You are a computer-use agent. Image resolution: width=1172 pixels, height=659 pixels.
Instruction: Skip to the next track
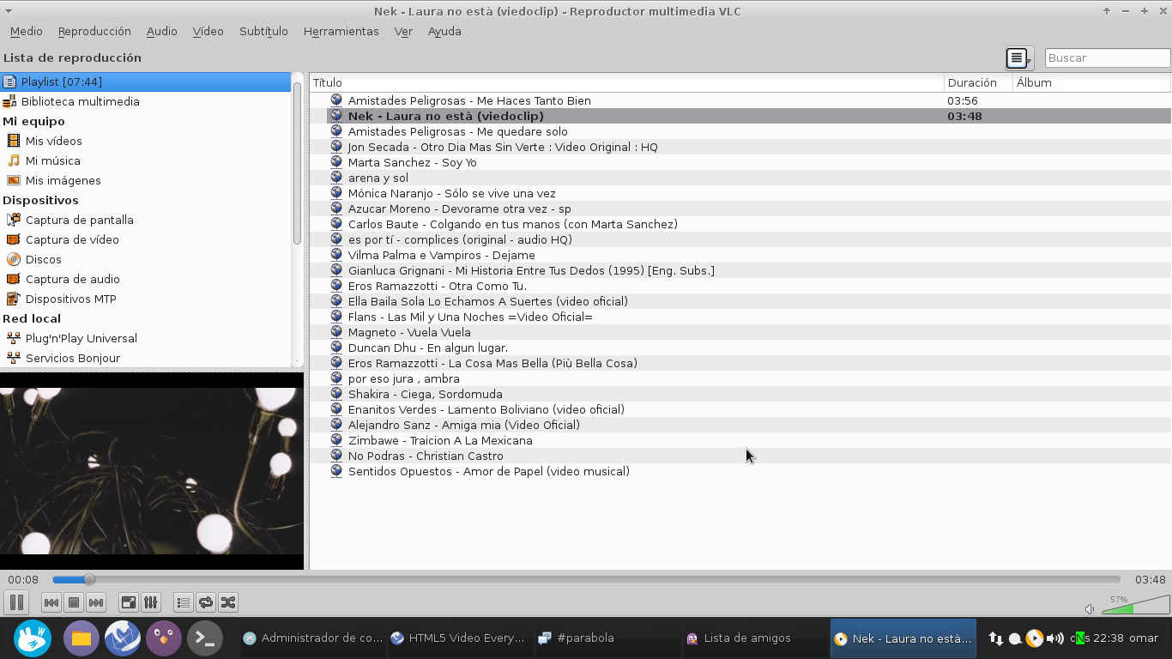[96, 602]
